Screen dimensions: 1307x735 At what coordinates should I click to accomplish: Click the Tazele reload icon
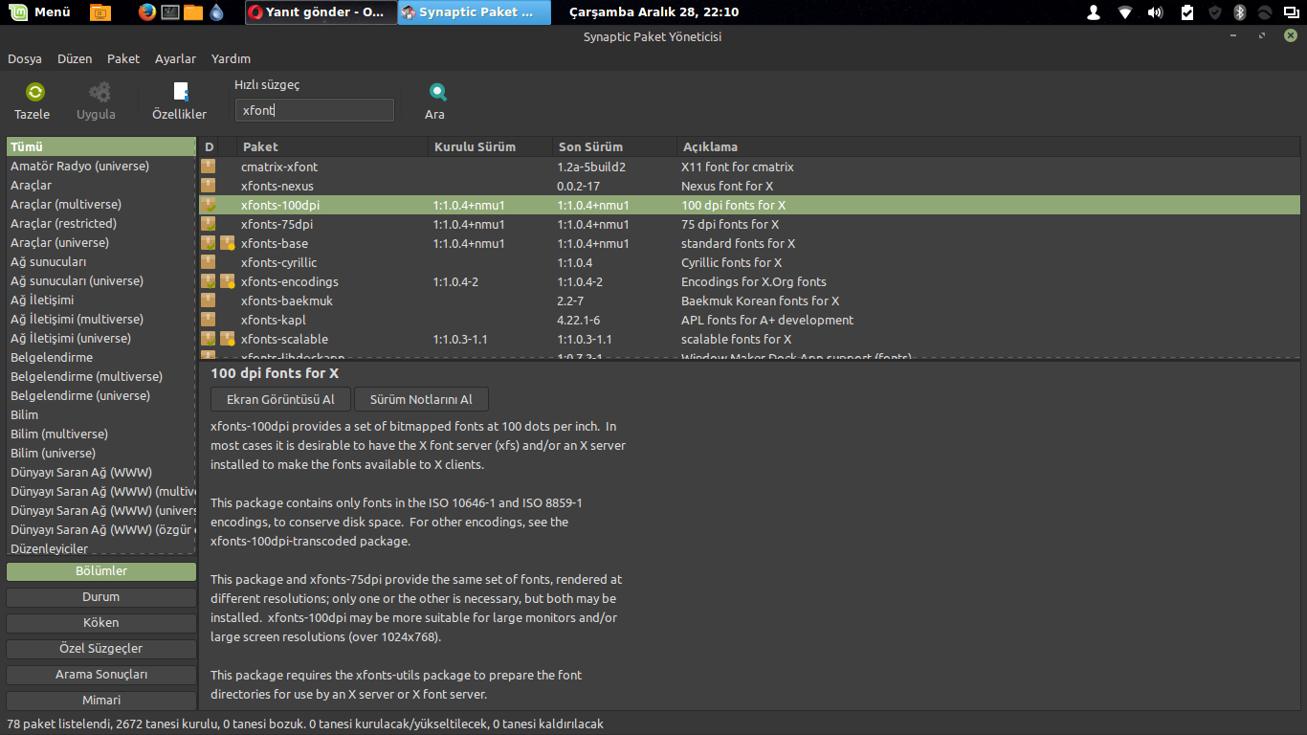click(35, 92)
